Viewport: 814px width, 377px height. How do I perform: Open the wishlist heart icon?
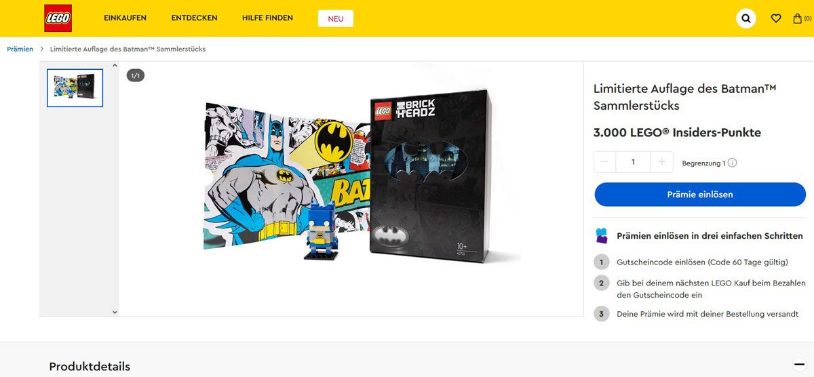click(776, 18)
